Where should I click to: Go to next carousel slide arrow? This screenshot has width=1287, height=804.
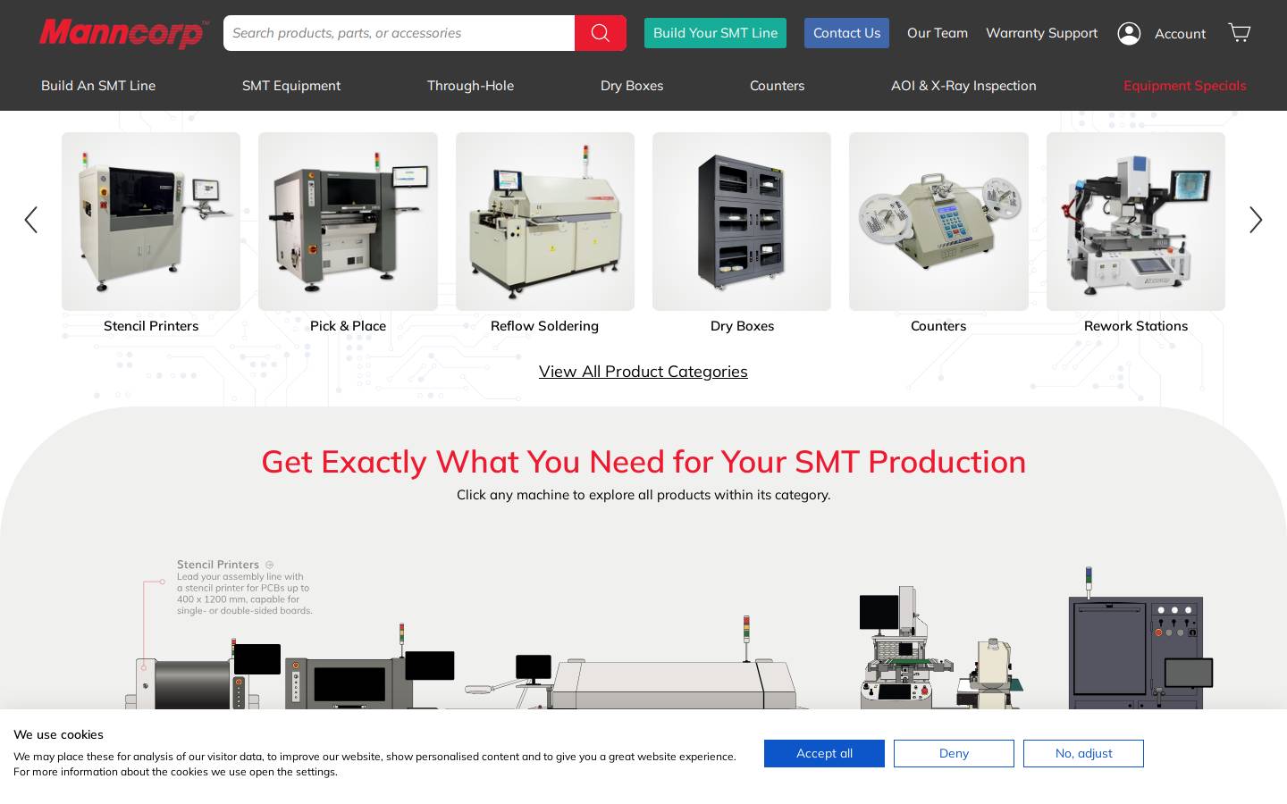pyautogui.click(x=1256, y=220)
